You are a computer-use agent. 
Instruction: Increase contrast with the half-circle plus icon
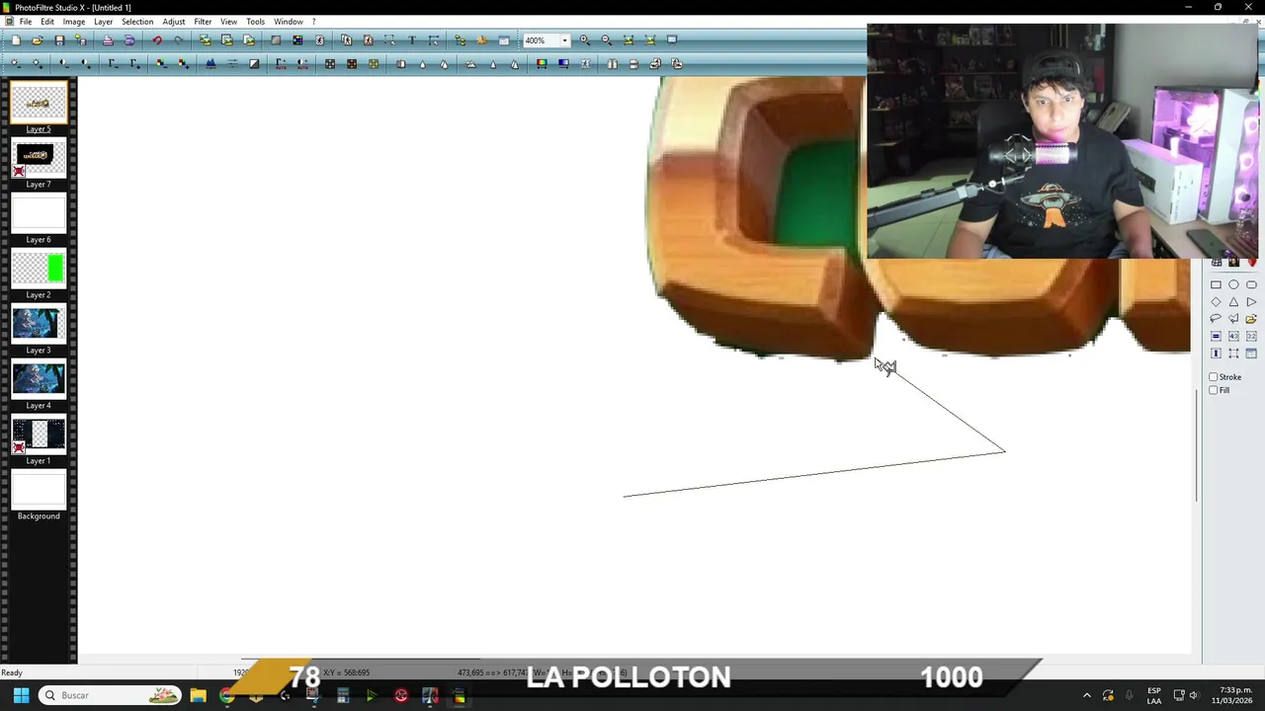tap(86, 64)
